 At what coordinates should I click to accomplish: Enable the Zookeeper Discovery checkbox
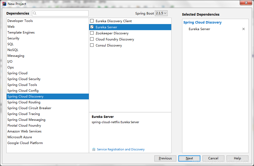[x=92, y=33]
